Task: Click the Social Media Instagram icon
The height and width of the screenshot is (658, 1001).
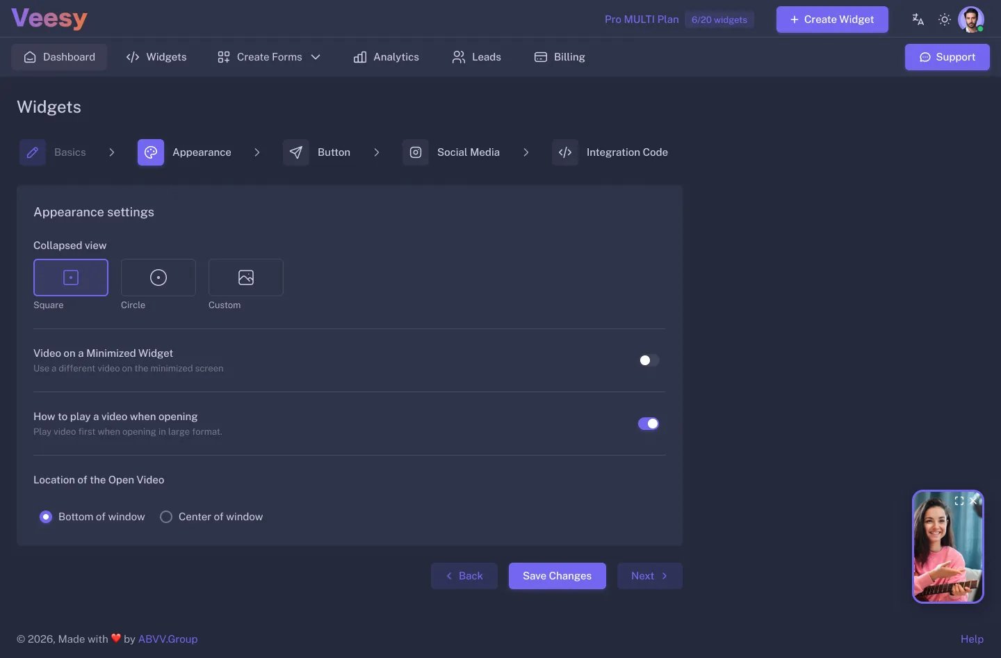Action: pos(416,152)
